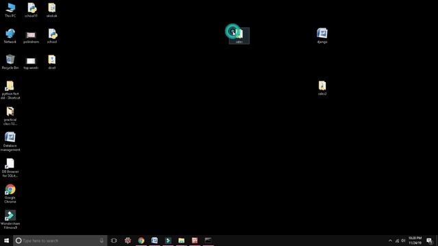Select the school Python file icon
The height and width of the screenshot is (246, 438).
pyautogui.click(x=52, y=36)
